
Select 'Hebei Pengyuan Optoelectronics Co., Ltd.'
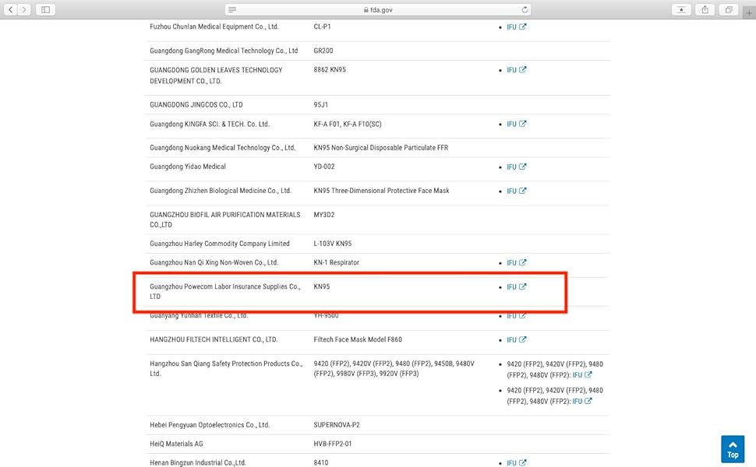[210, 425]
